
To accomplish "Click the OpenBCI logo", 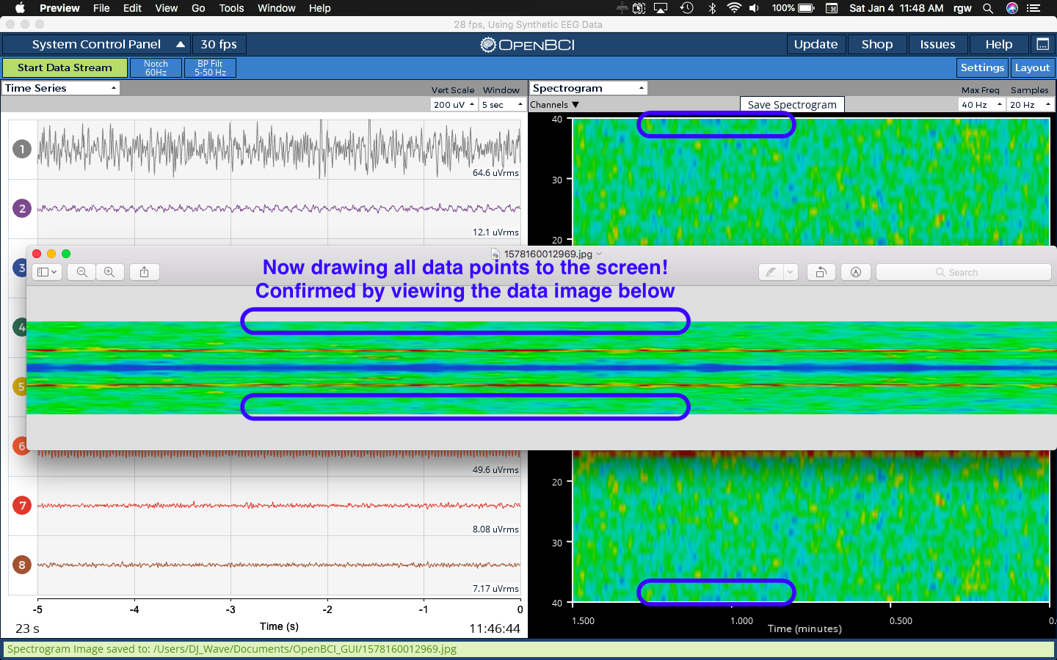I will (x=527, y=43).
